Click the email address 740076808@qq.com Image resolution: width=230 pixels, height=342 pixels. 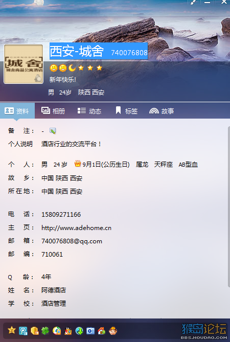(x=72, y=241)
